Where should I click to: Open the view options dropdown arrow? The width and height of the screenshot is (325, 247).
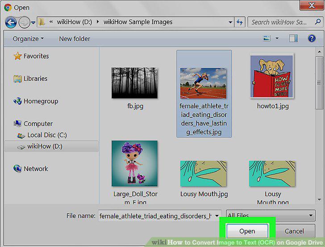click(x=277, y=38)
